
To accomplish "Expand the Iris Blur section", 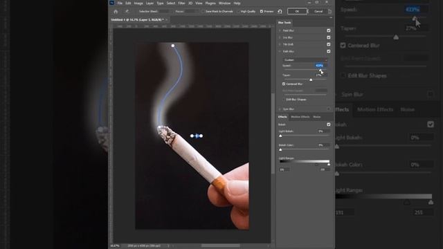I will [x=280, y=37].
